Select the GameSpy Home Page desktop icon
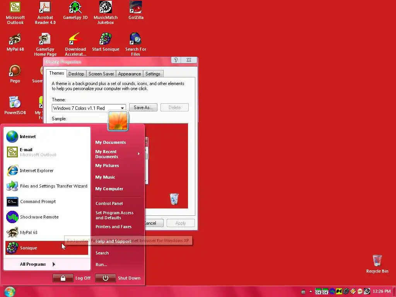The image size is (396, 297). pyautogui.click(x=45, y=44)
